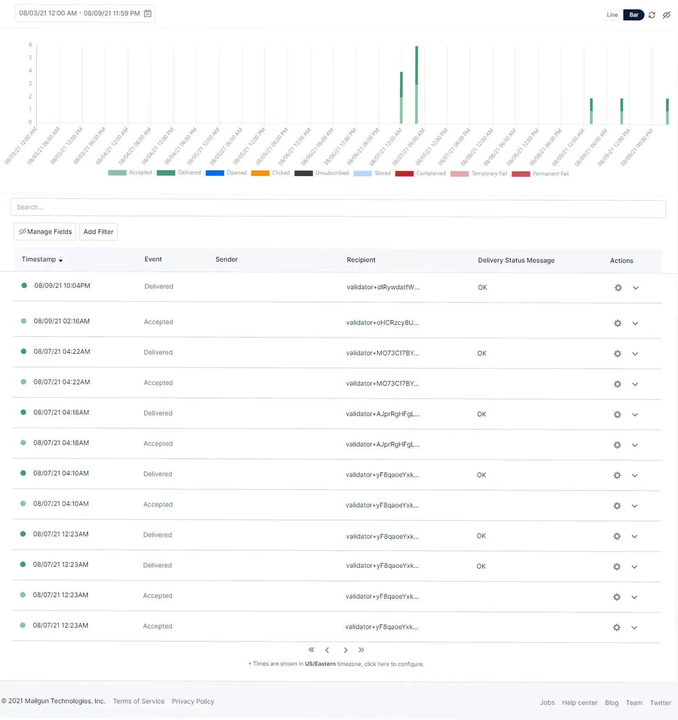Image resolution: width=678 pixels, height=720 pixels.
Task: Go to the previous page of logs
Action: (x=327, y=650)
